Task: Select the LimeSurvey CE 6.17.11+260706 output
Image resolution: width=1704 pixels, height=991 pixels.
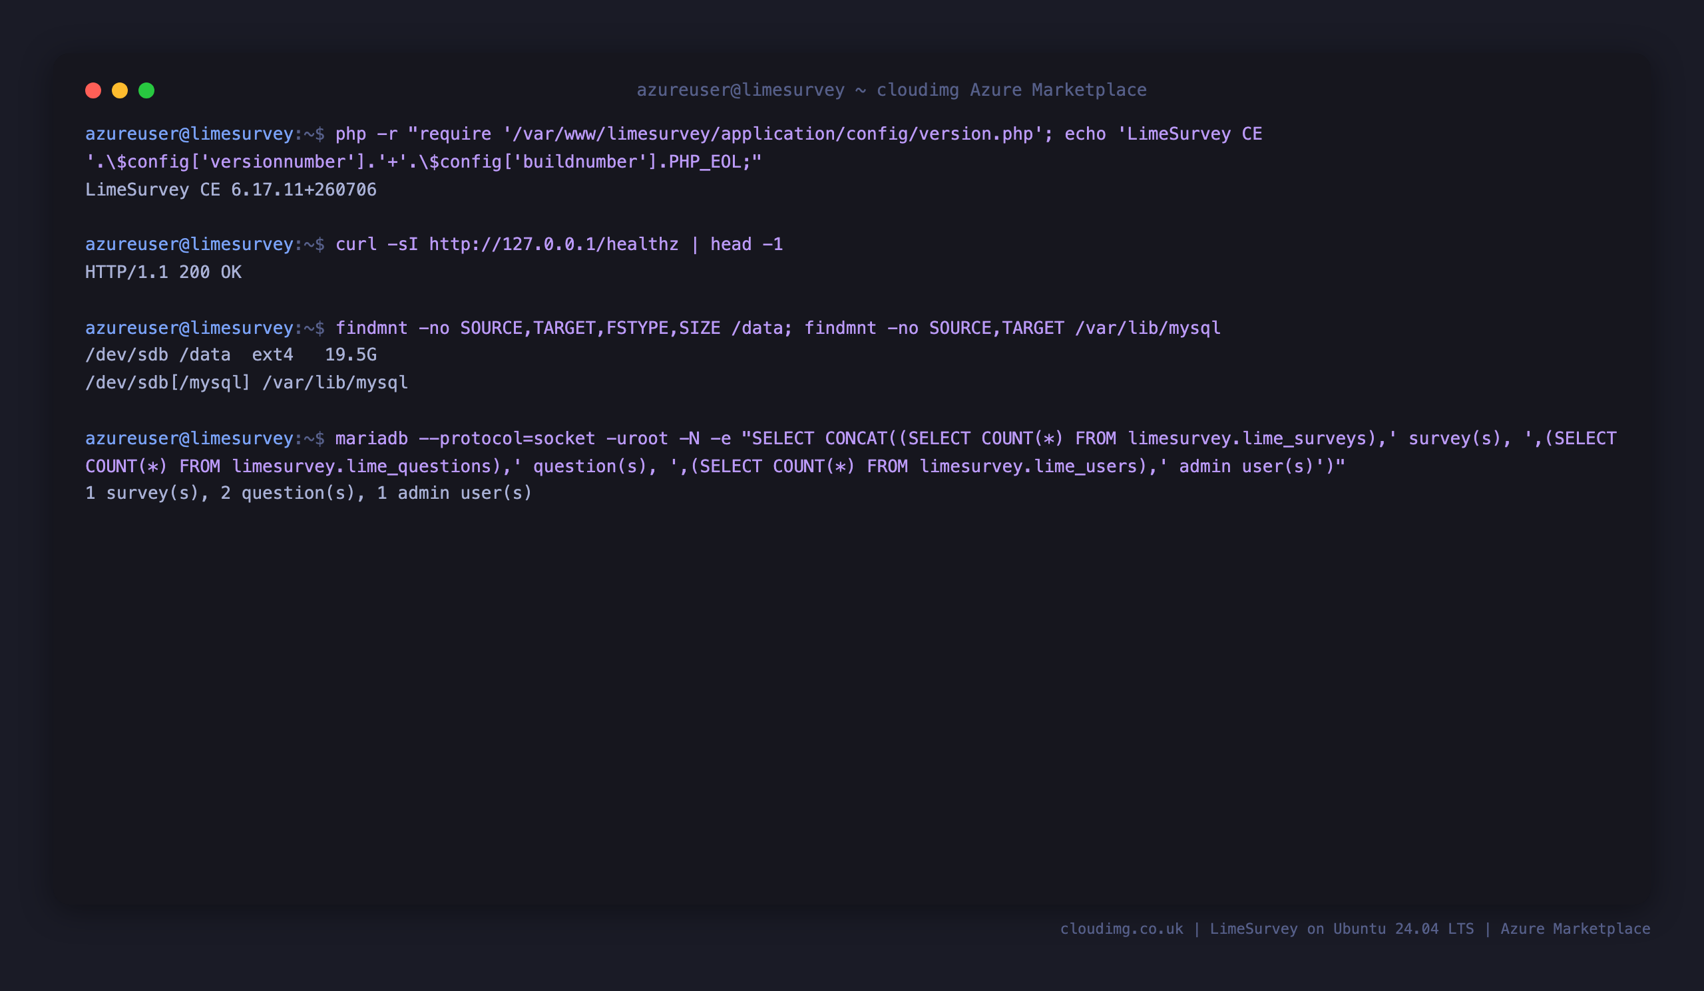Action: pyautogui.click(x=230, y=190)
